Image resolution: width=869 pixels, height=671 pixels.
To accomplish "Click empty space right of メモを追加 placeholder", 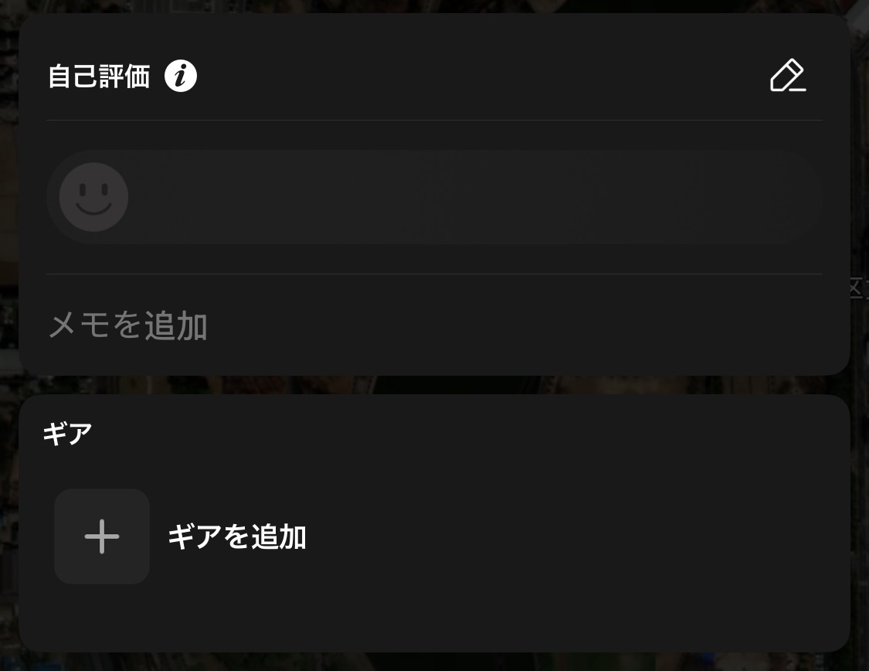I will click(515, 325).
